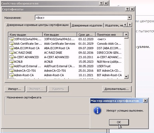The width and height of the screenshot is (154, 133).
Task: Click the Назначение combo box showing <Все>
Action: [83, 18]
